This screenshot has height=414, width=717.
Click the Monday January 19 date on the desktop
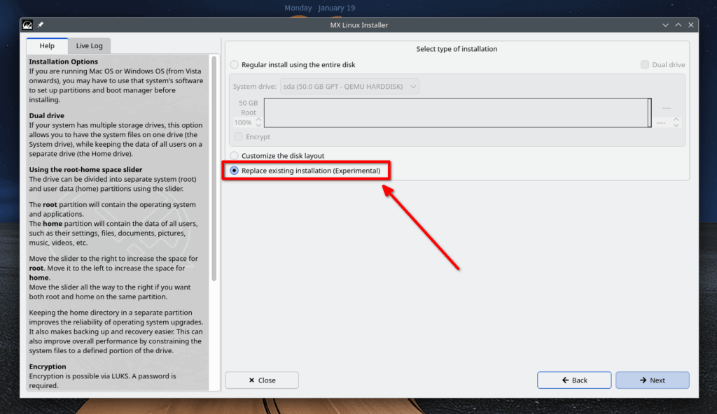point(319,8)
